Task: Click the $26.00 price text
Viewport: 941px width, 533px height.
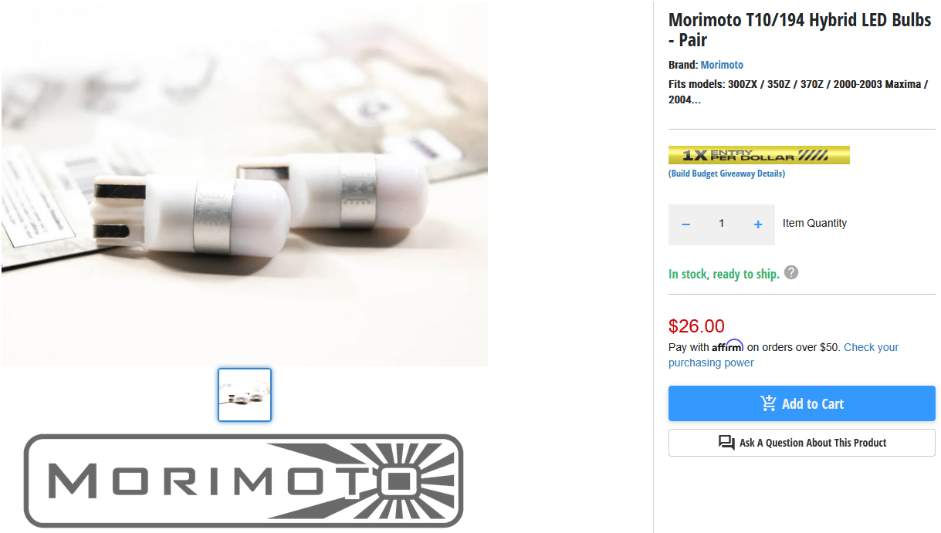Action: pos(696,326)
